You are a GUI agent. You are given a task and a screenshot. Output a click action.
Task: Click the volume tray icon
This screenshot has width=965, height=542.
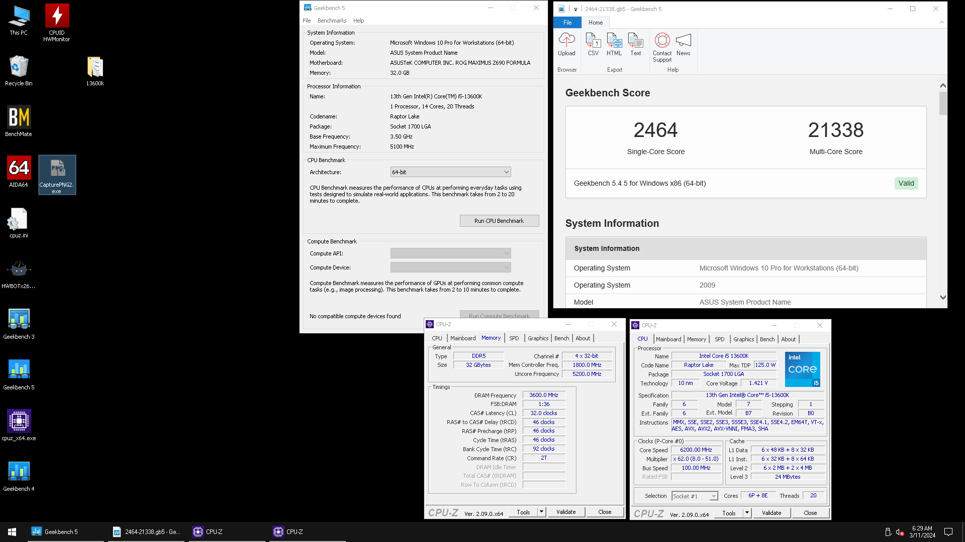point(900,532)
